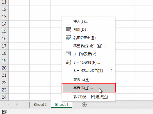Select row 24 header
The width and height of the screenshot is (153, 114).
(x=4, y=97)
